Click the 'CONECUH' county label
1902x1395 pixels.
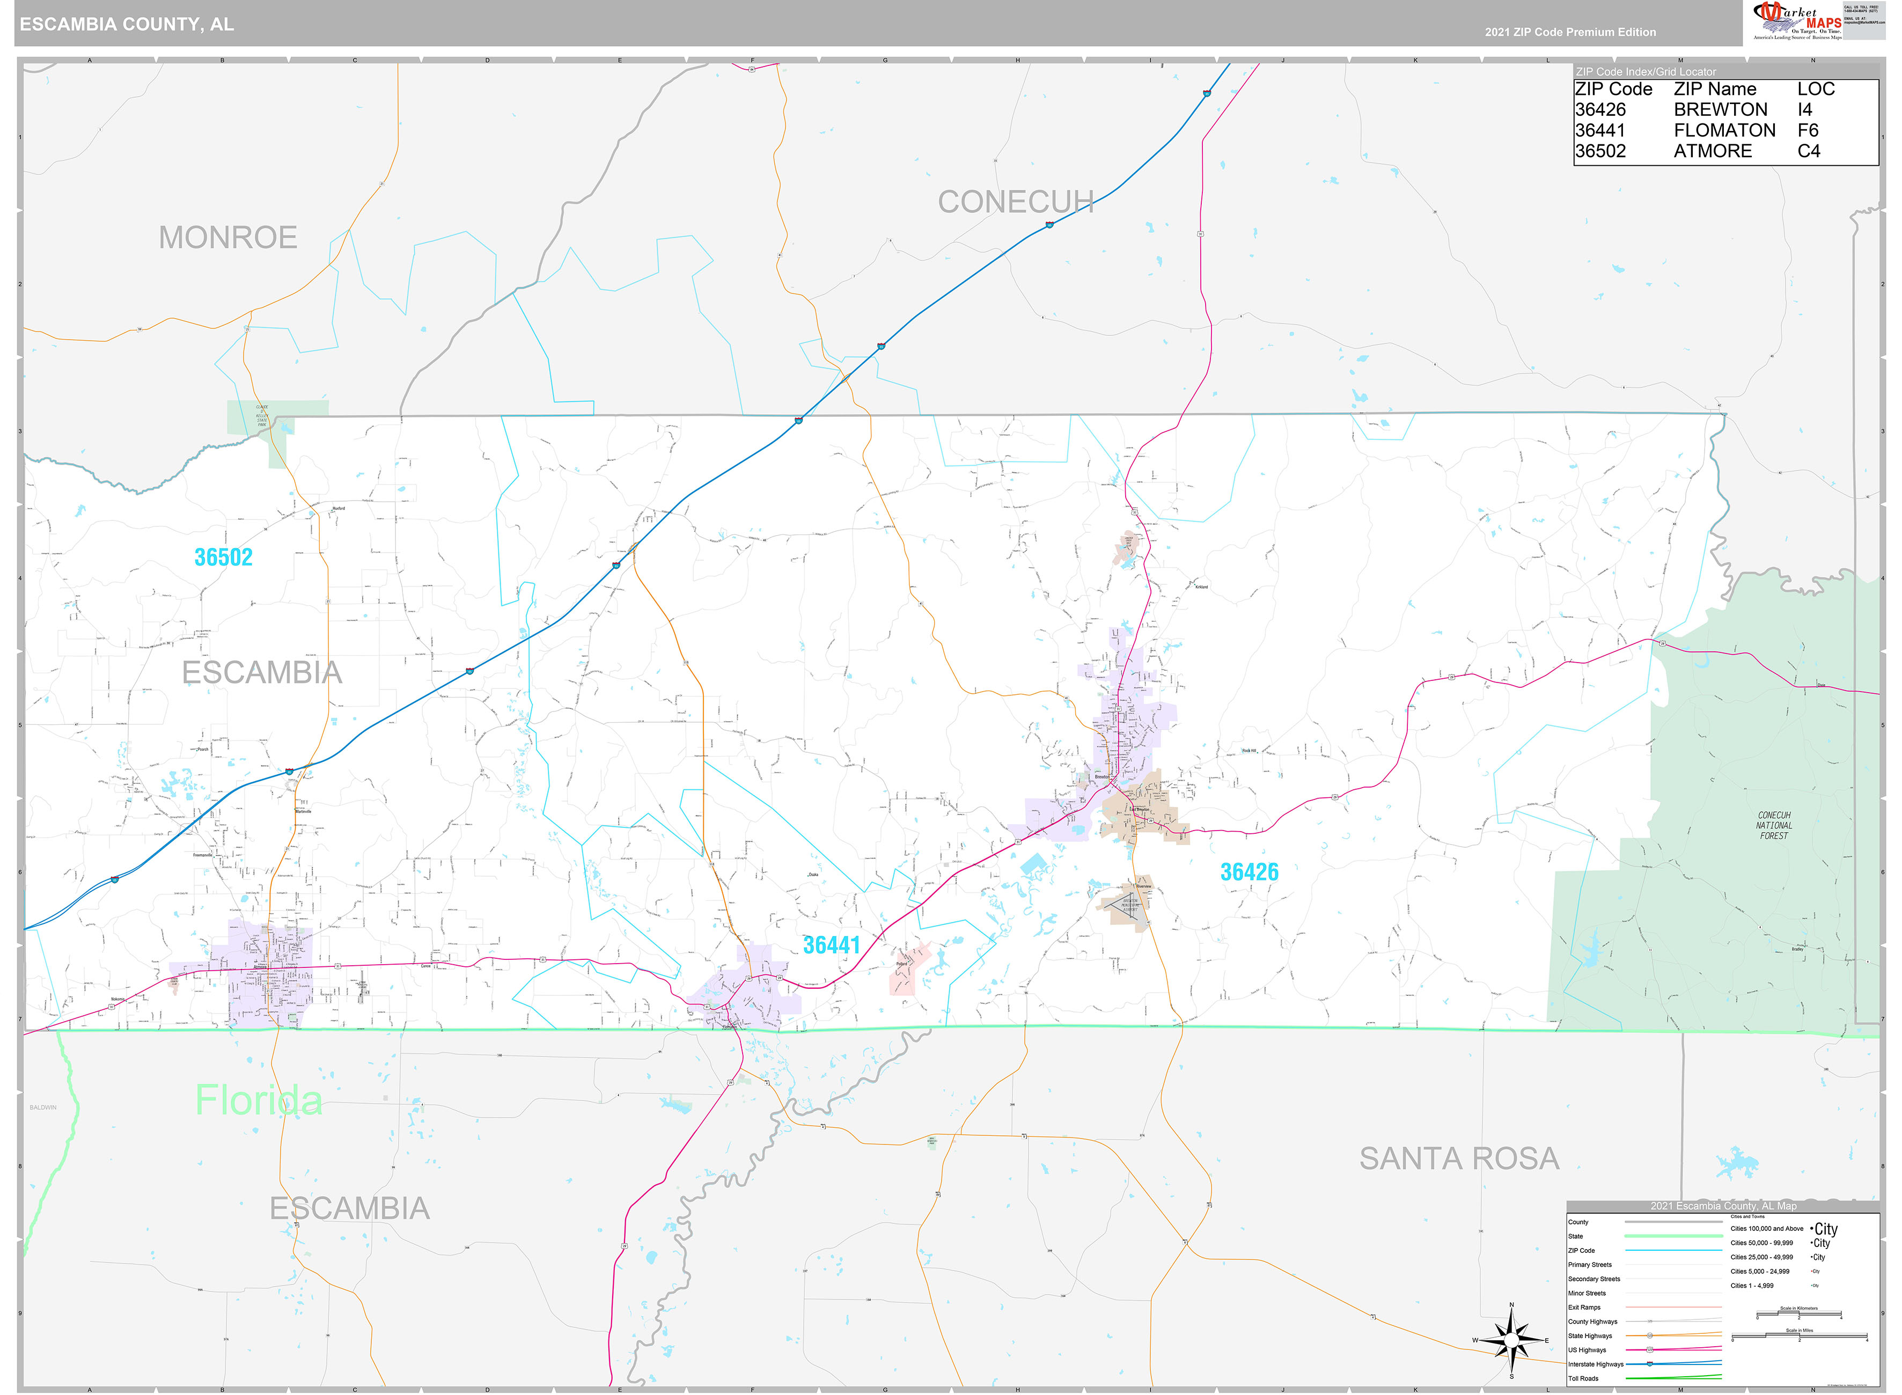(1016, 202)
